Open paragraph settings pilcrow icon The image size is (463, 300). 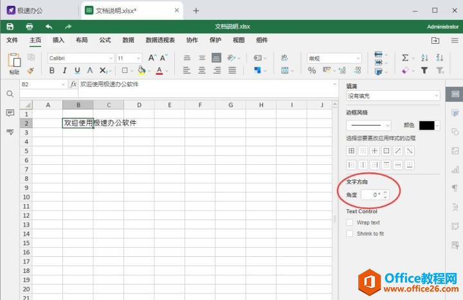[455, 188]
